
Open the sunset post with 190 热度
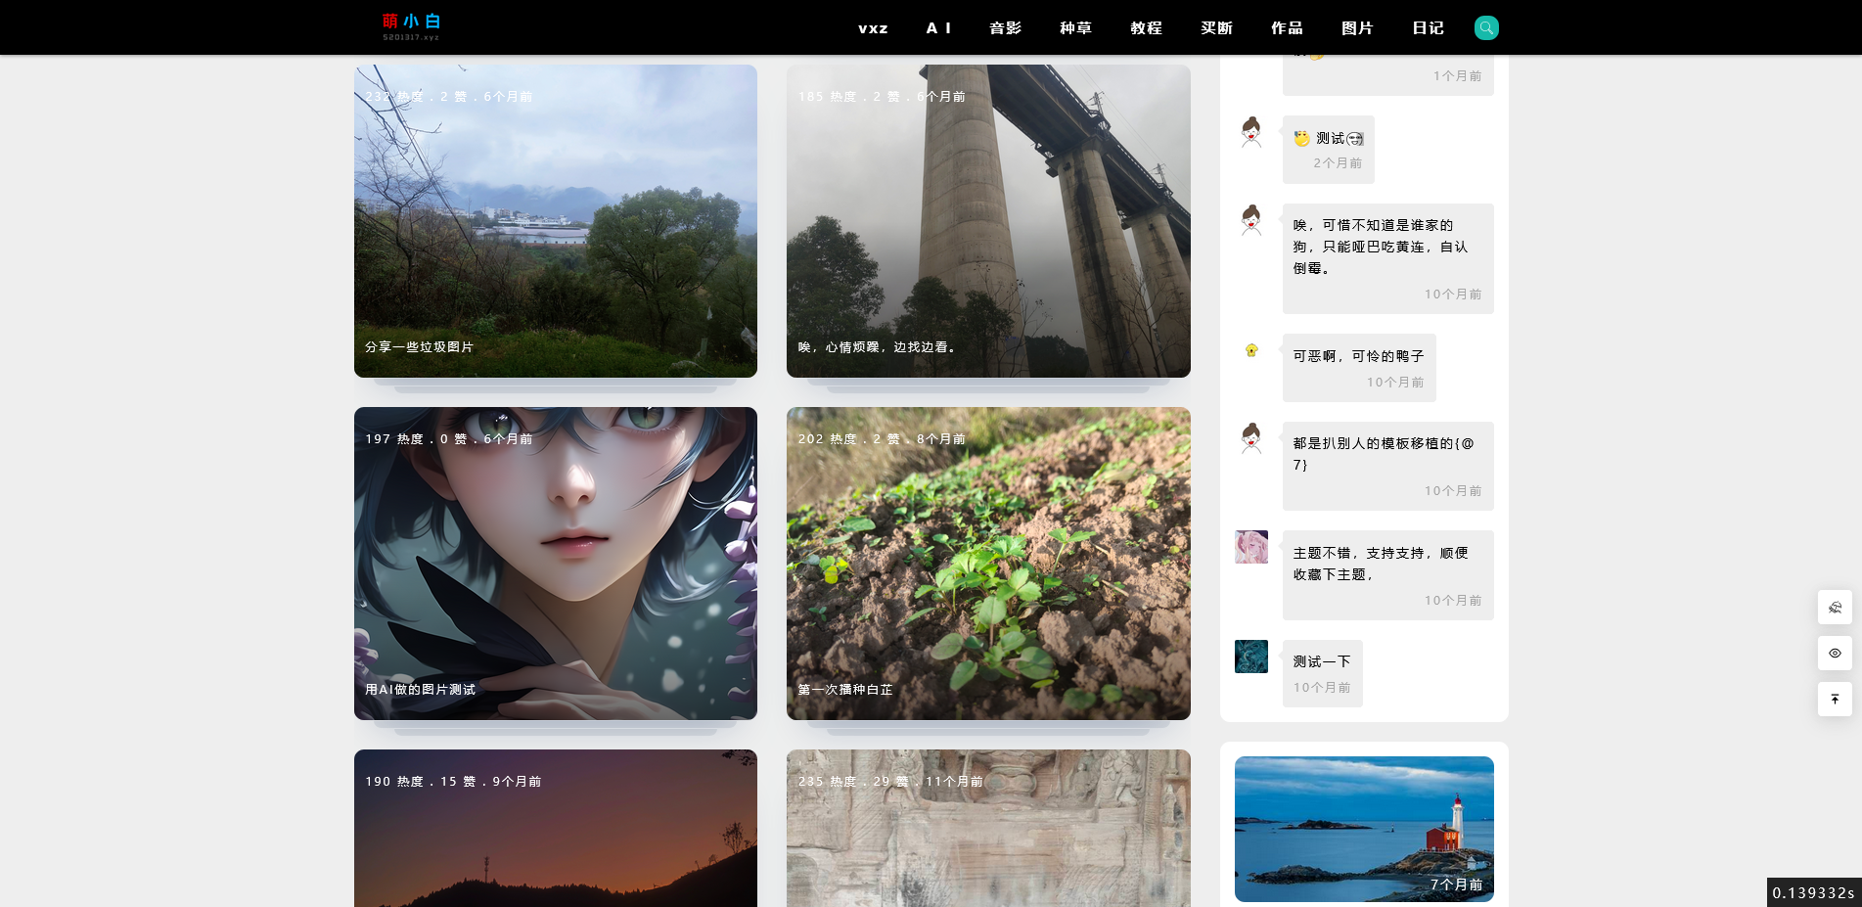556,828
